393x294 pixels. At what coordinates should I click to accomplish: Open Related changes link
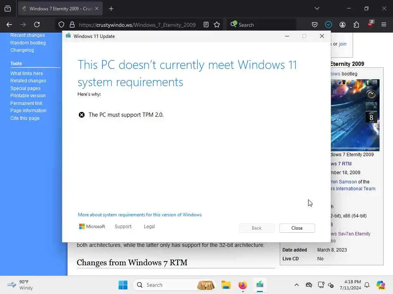[28, 81]
